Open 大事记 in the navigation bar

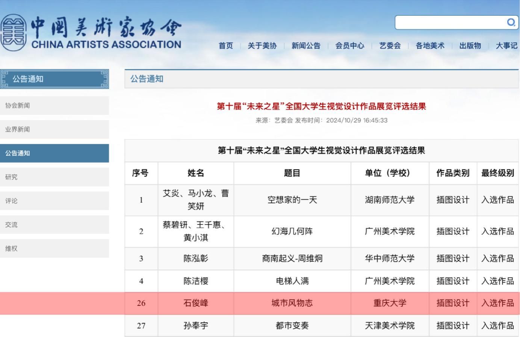point(506,46)
